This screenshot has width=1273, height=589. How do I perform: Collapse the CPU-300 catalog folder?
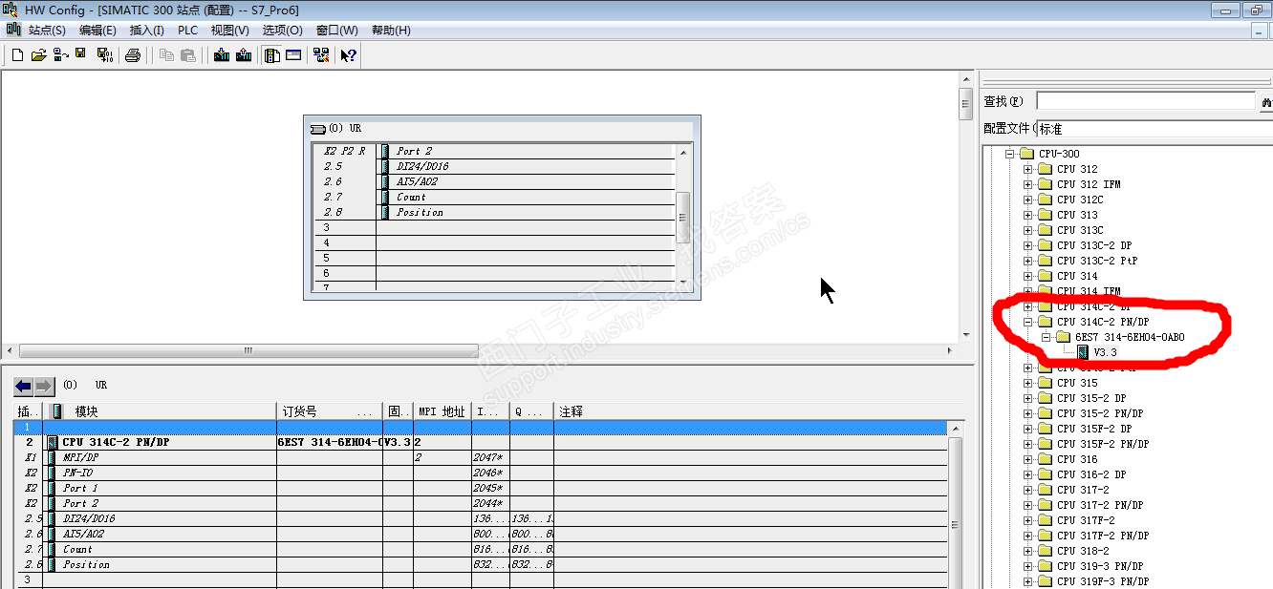[1009, 154]
